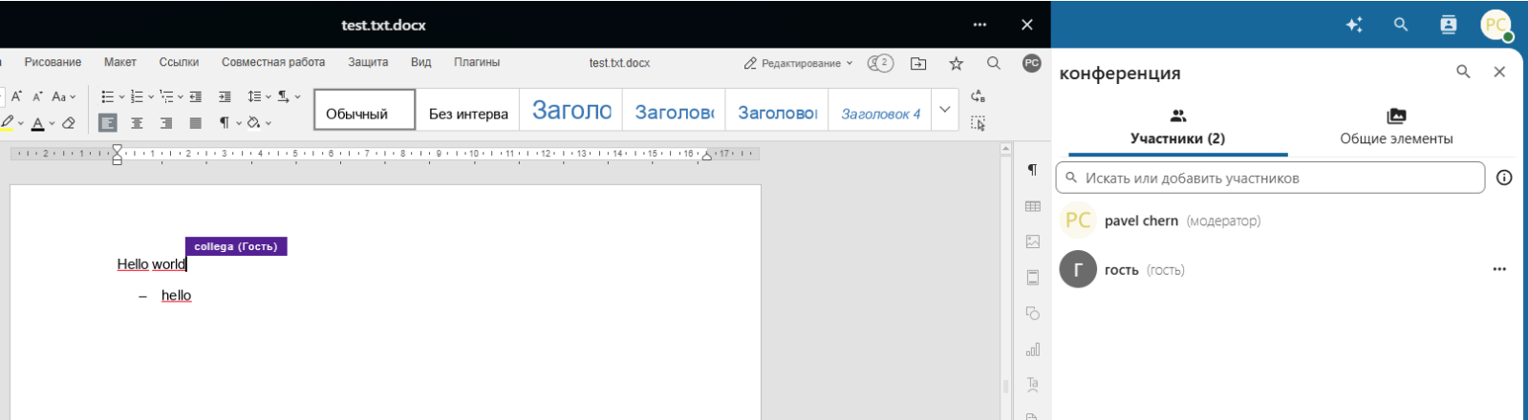Click the participant search input field

click(x=1271, y=178)
